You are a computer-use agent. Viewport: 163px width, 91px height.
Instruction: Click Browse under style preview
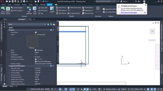[x=32, y=48]
